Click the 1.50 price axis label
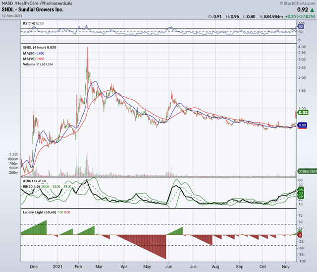This screenshot has height=272, width=317. (x=302, y=91)
